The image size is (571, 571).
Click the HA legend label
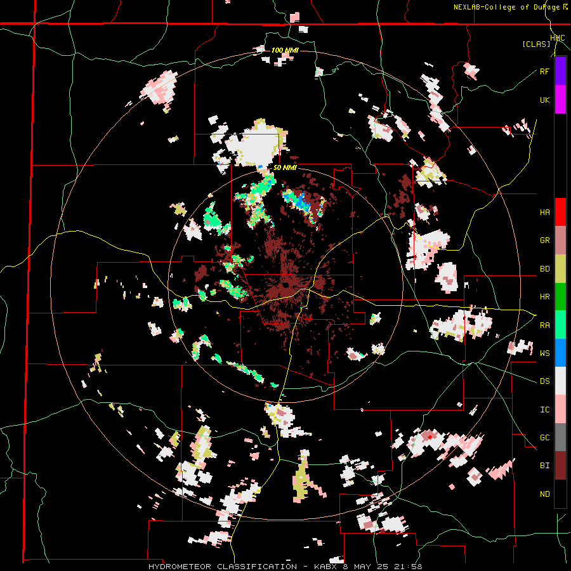(544, 213)
